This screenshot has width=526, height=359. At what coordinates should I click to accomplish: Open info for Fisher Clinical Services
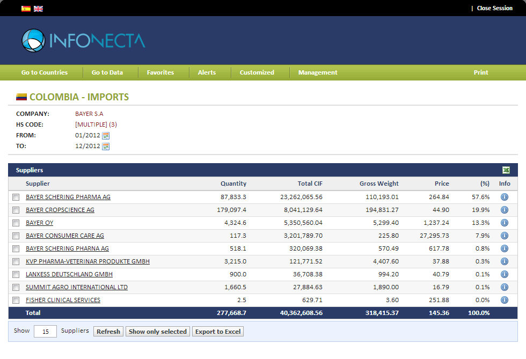click(x=505, y=301)
